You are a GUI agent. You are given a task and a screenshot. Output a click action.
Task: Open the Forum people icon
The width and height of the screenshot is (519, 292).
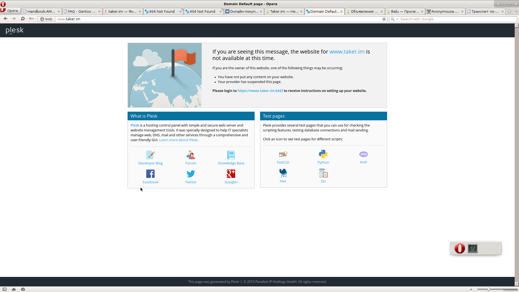point(191,155)
